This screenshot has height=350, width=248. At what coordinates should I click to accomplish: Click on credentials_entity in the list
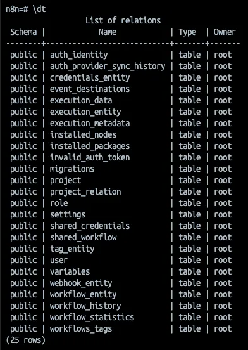[90, 78]
